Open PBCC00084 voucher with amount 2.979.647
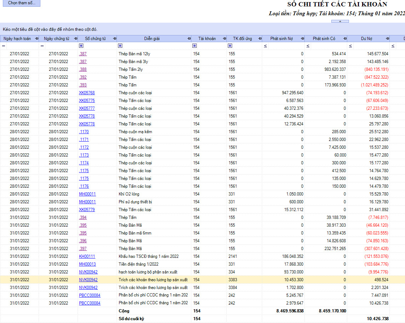The width and height of the screenshot is (405, 323). coord(90,303)
